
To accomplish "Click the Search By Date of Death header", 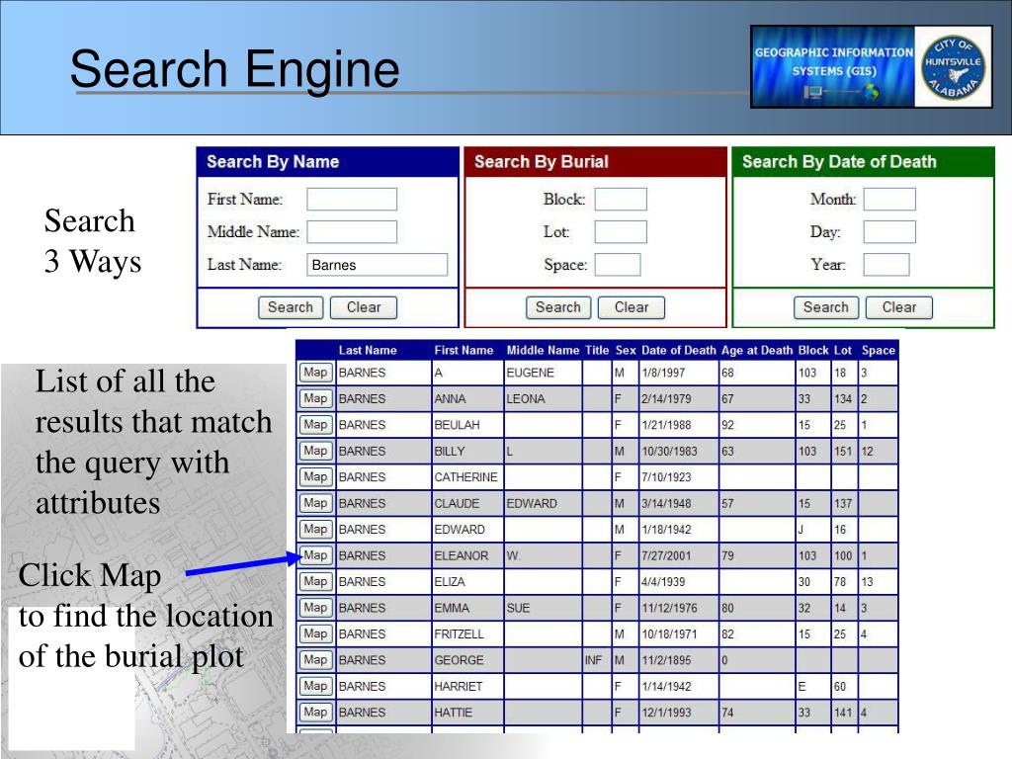I will [863, 162].
